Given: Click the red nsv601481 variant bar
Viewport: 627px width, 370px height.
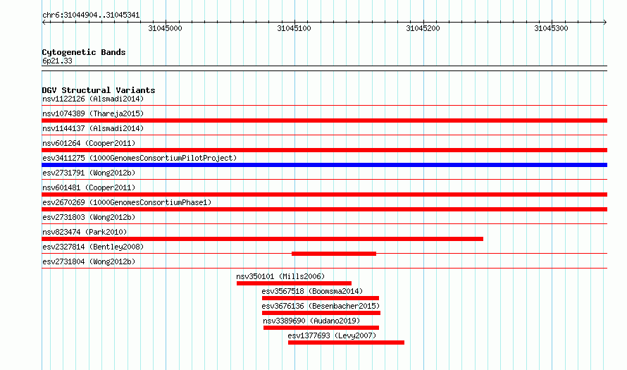Looking at the screenshot, I should click(324, 195).
